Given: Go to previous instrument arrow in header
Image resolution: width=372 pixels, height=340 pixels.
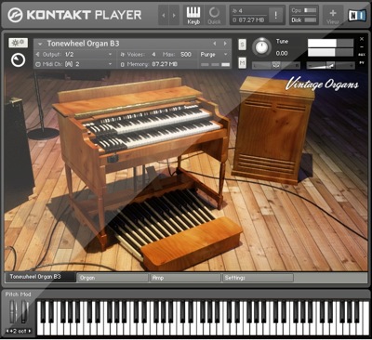Looking at the screenshot, I should point(215,44).
